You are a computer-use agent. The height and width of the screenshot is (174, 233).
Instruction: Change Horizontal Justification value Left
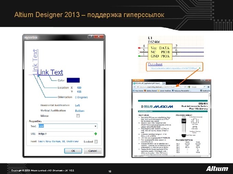[x=77, y=105]
